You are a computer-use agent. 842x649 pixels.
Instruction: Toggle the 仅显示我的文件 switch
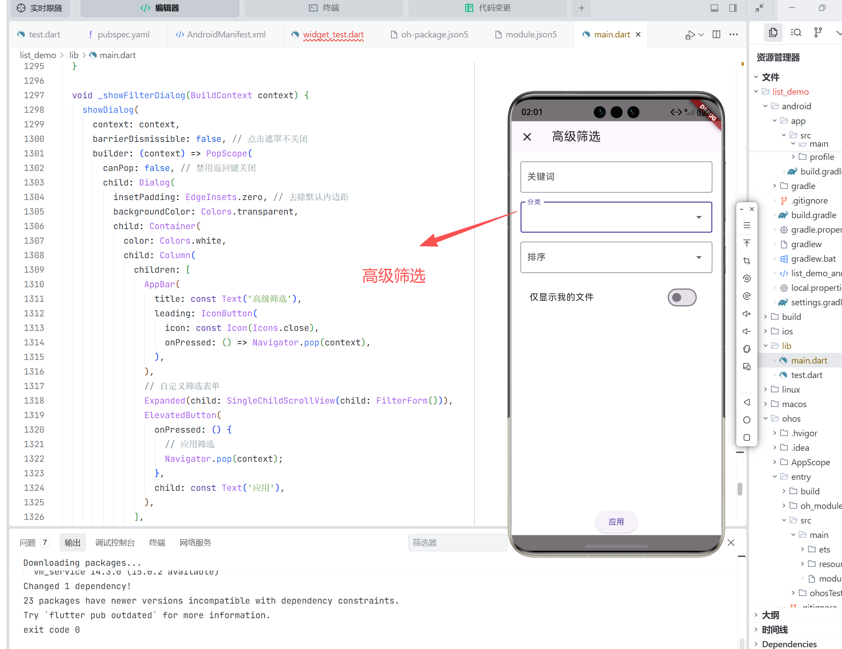click(682, 297)
